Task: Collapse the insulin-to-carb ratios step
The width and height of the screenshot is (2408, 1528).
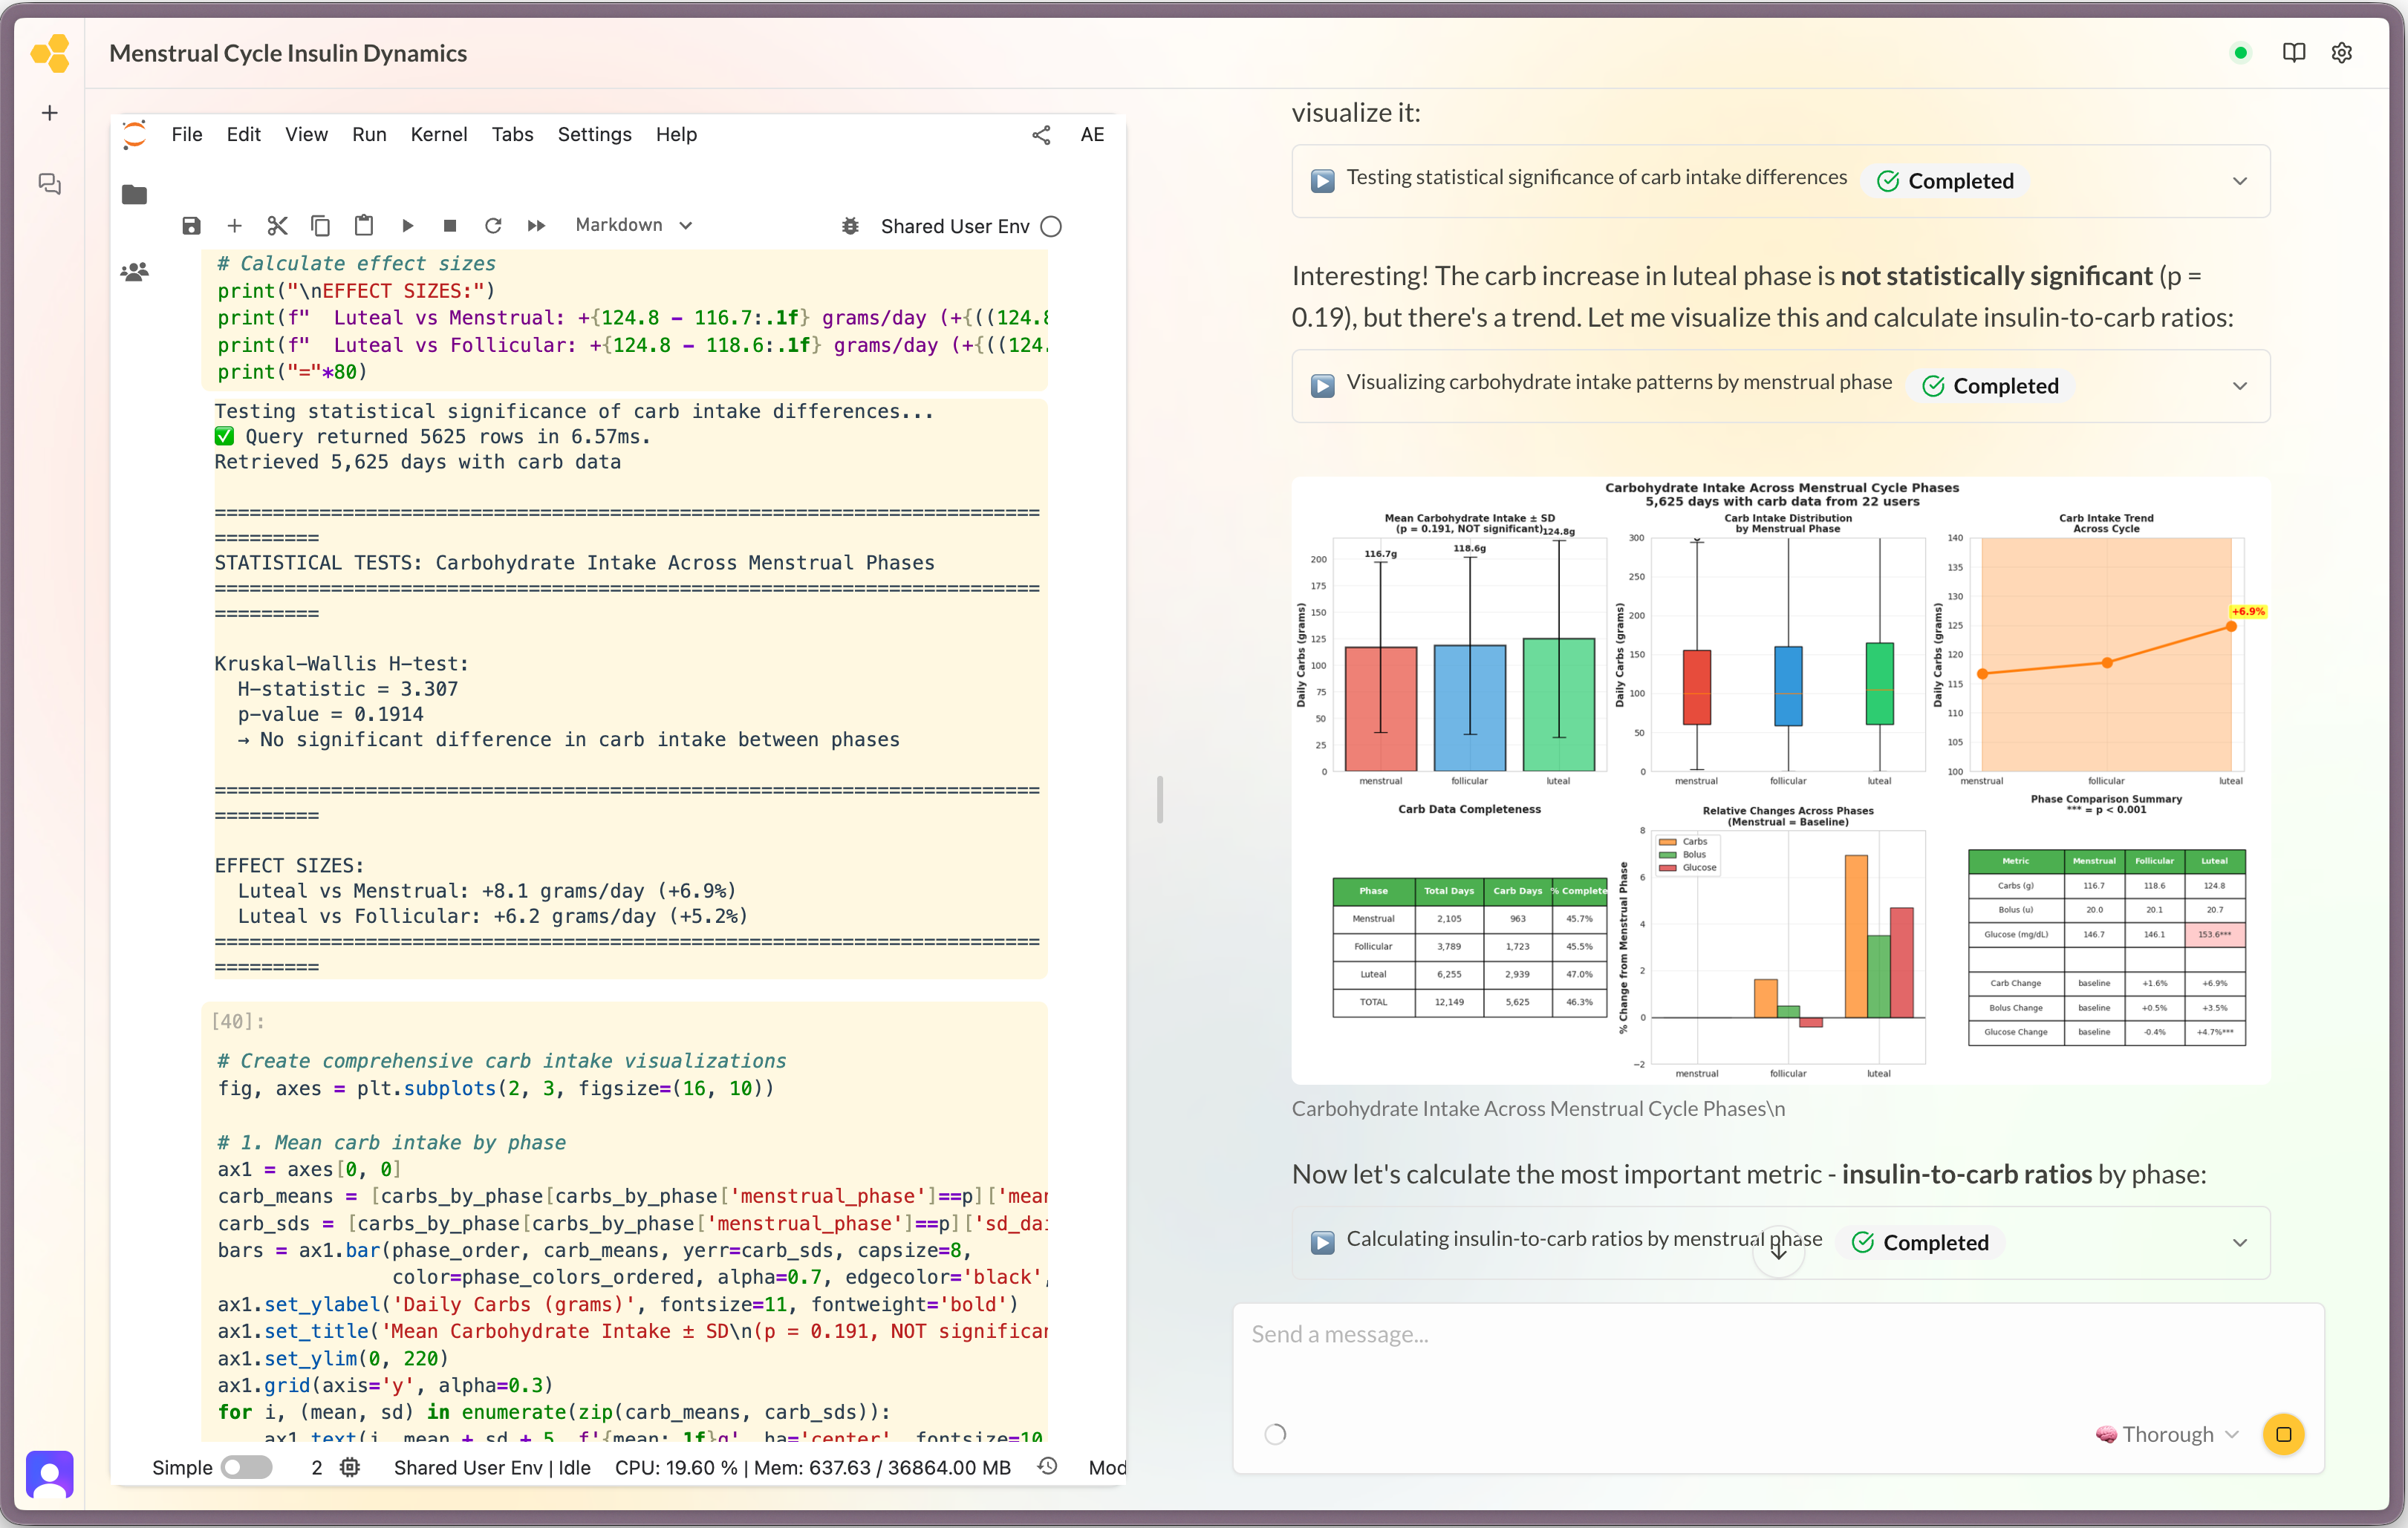Action: pos(2240,1242)
